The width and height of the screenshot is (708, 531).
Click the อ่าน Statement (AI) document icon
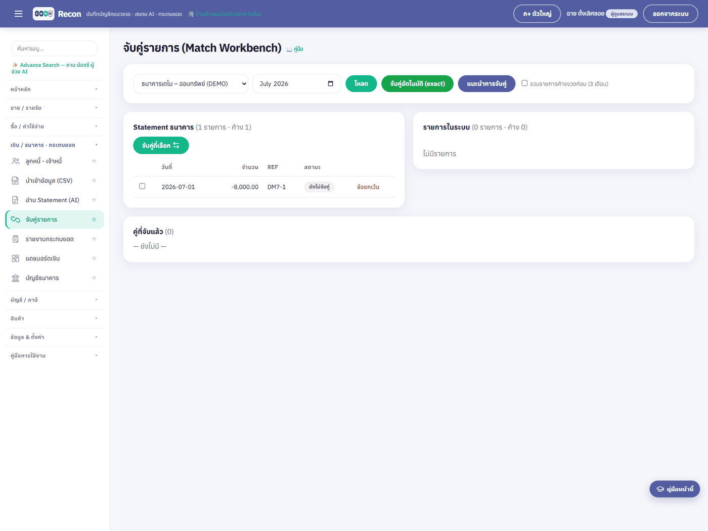pyautogui.click(x=16, y=200)
